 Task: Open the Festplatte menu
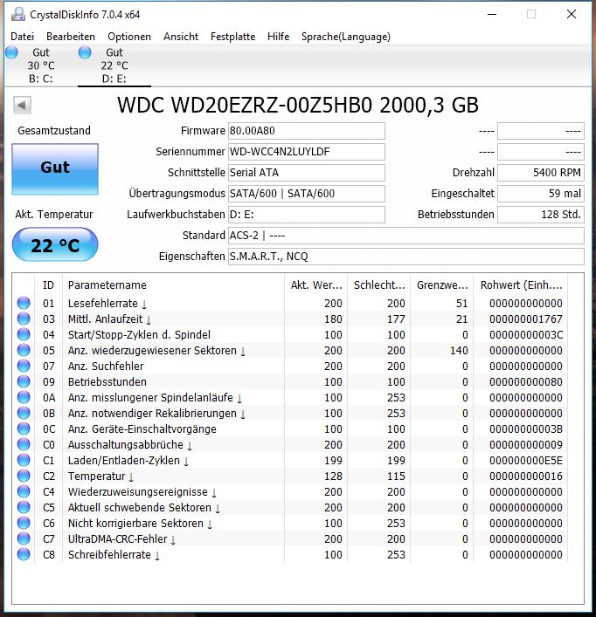point(232,37)
